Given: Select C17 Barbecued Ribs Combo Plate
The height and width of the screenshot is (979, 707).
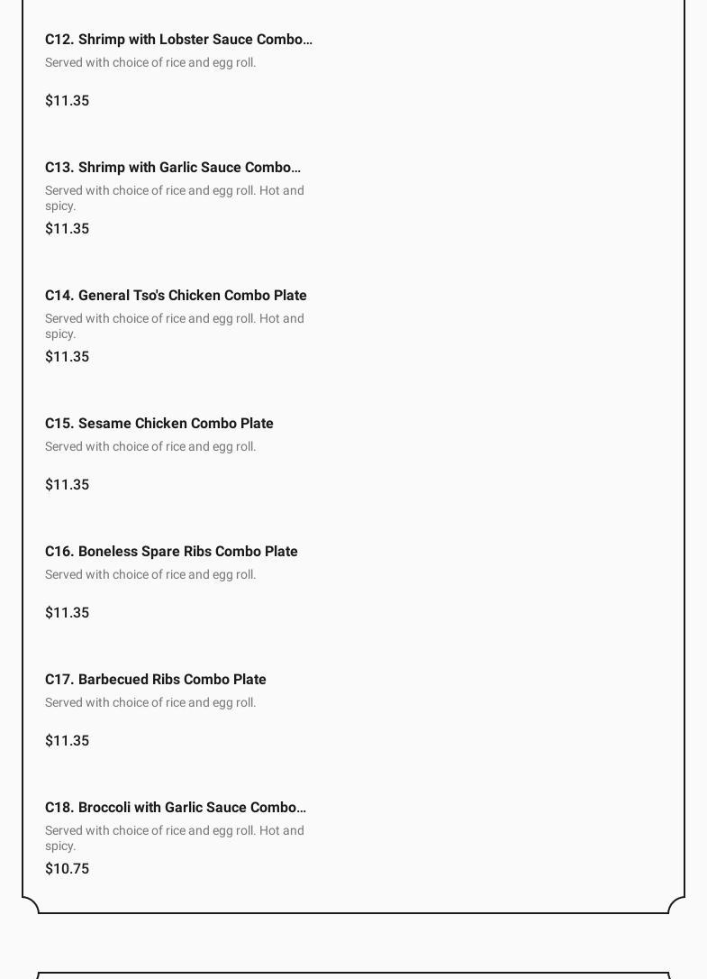Looking at the screenshot, I should 156,680.
